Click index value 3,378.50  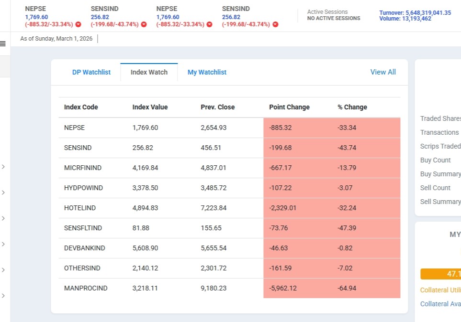pyautogui.click(x=145, y=188)
